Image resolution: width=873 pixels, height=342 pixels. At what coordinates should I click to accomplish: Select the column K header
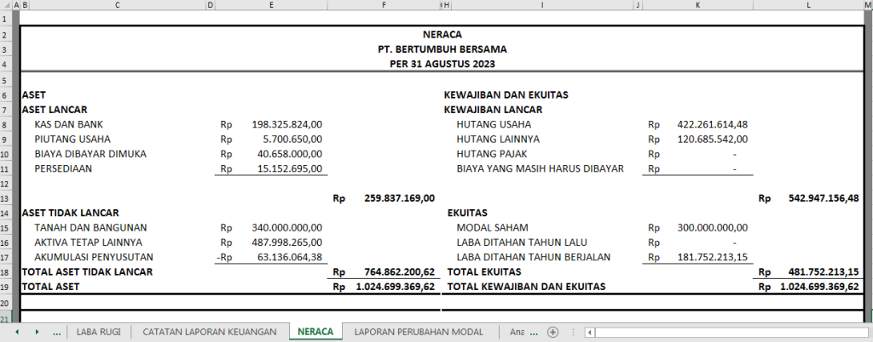697,5
